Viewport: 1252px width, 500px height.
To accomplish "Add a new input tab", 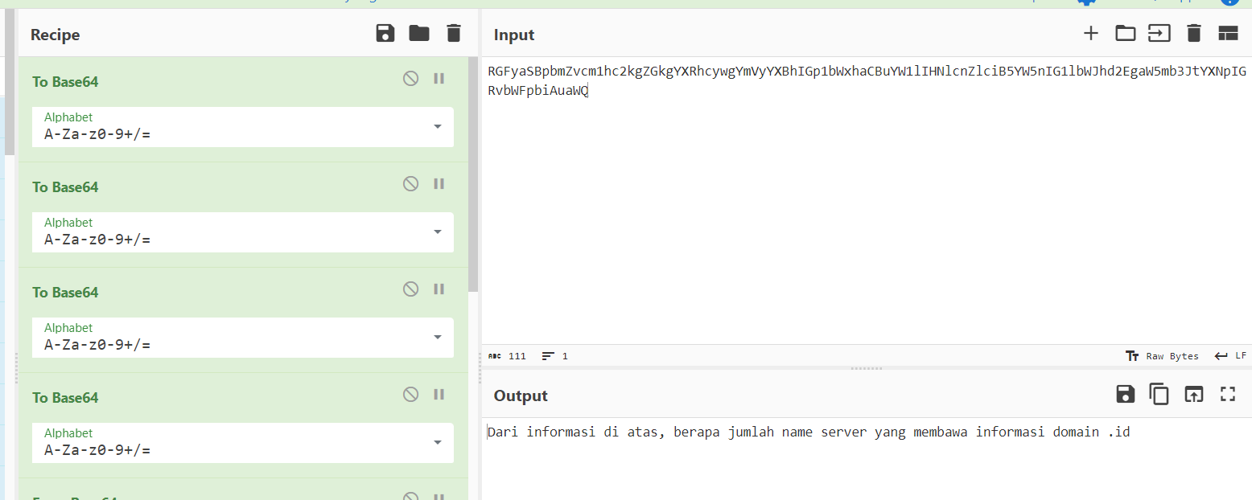I will pos(1090,34).
